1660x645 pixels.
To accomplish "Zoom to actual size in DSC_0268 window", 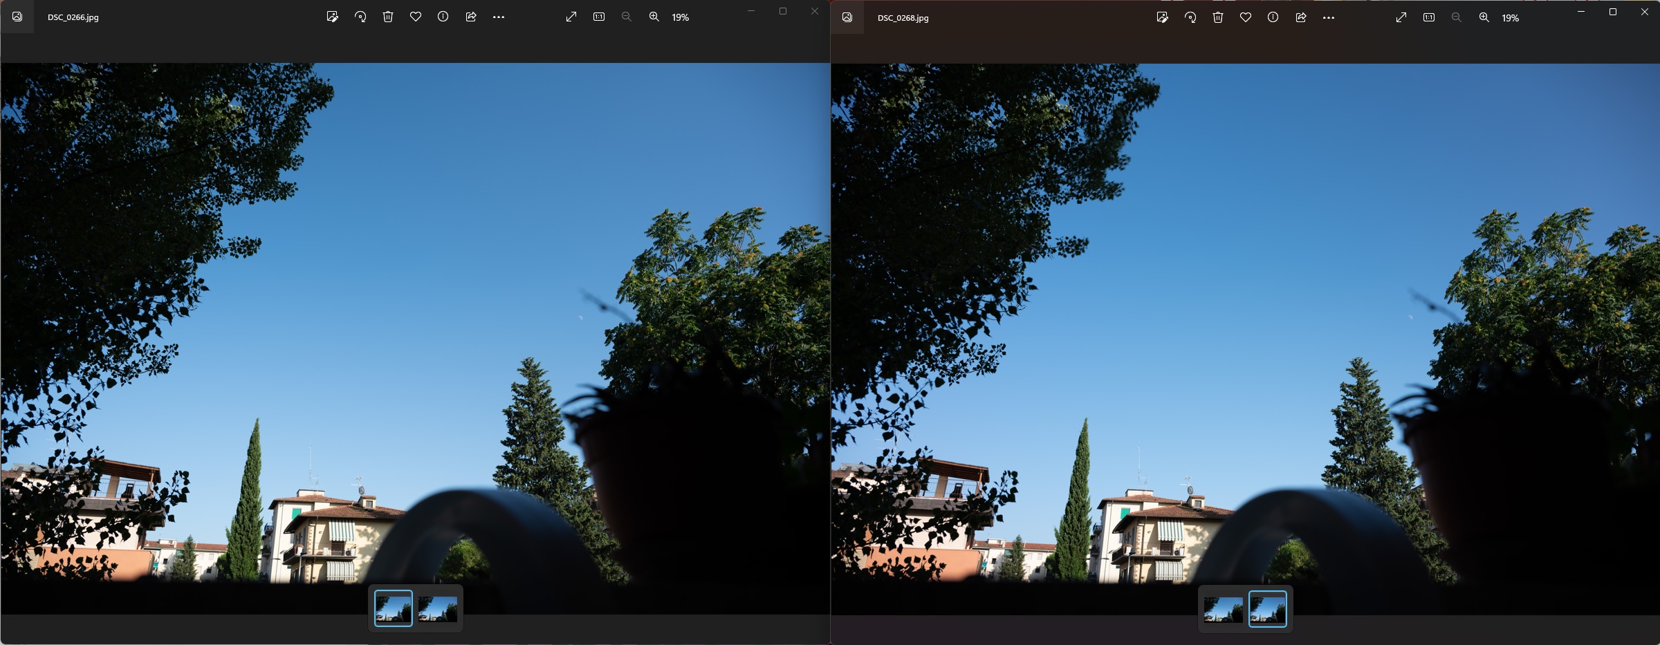I will pos(1429,17).
